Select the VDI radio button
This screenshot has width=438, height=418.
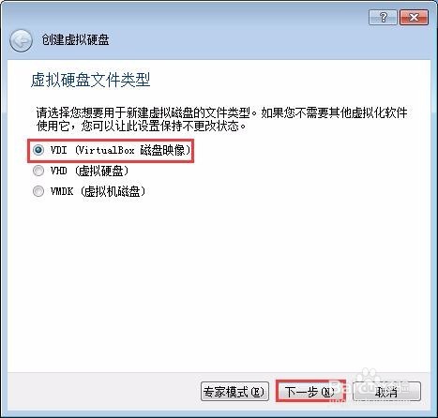point(38,150)
